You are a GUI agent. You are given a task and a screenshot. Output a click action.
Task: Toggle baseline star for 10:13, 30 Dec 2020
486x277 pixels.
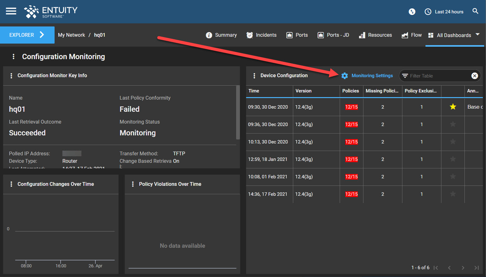click(x=453, y=142)
